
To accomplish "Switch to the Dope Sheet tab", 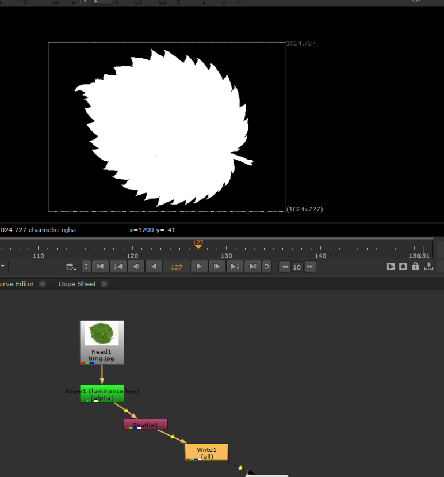I will coord(78,284).
